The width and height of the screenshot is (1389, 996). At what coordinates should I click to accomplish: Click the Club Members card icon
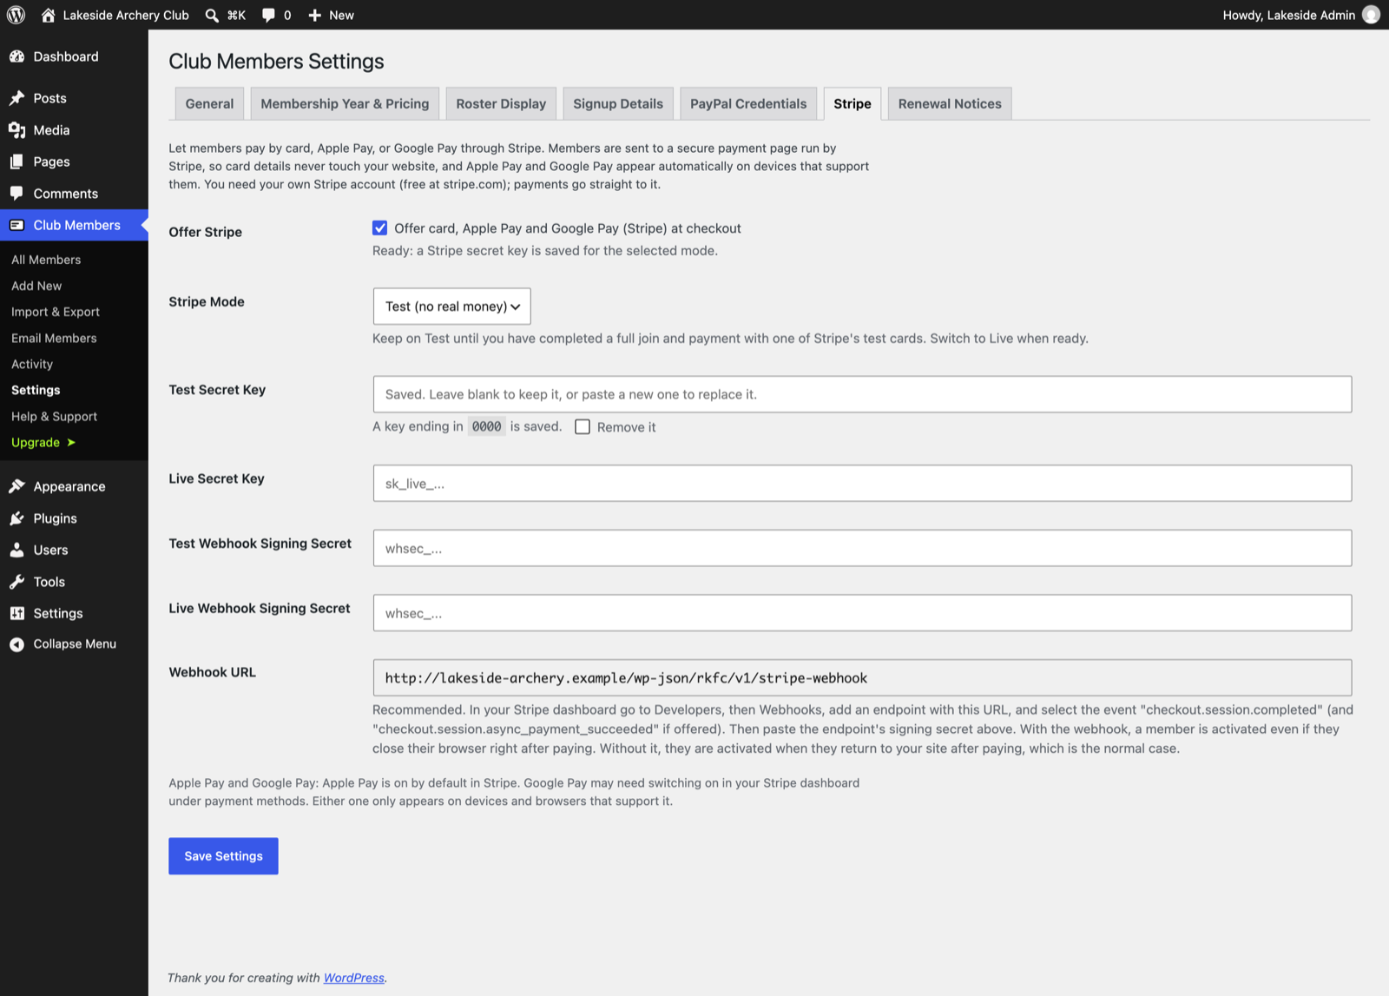tap(16, 225)
